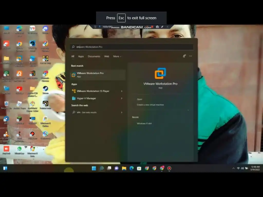Open File Explorer from the taskbar

coord(124,168)
